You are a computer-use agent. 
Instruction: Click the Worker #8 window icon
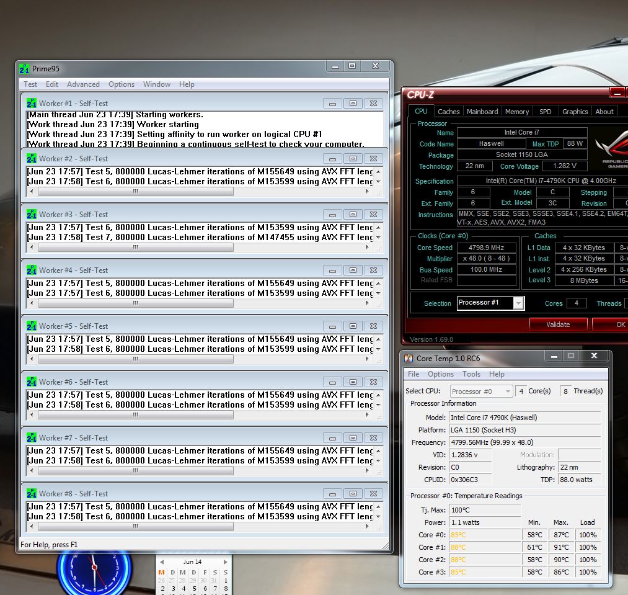(x=31, y=494)
